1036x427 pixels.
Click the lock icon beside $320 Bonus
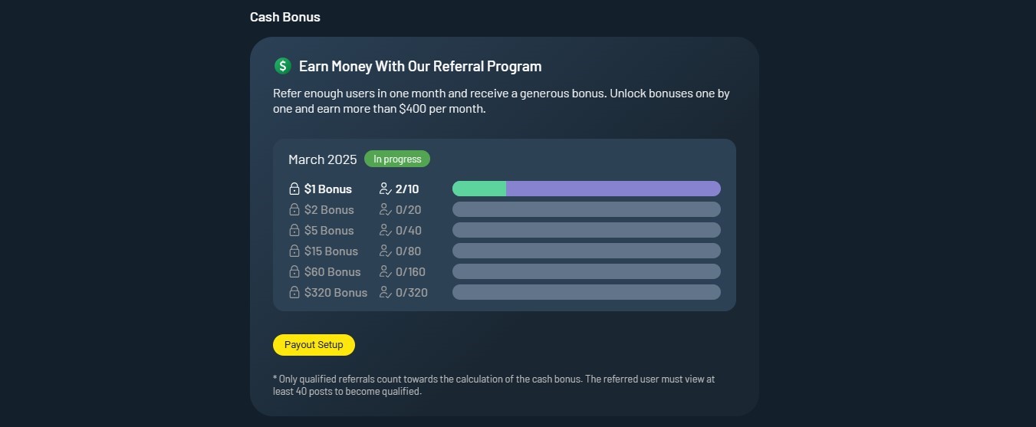[x=294, y=292]
